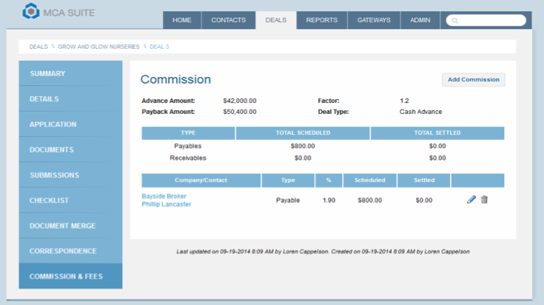
Task: Switch to the CONTACTS tab
Action: pyautogui.click(x=228, y=20)
